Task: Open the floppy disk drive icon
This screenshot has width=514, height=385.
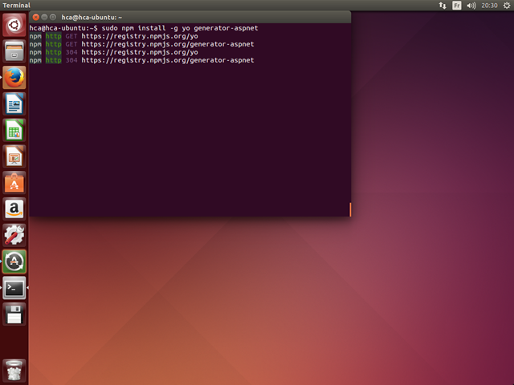Action: (x=14, y=314)
